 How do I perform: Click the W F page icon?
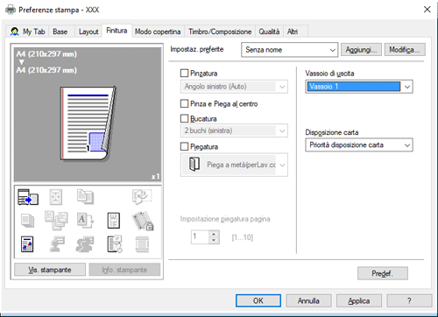click(114, 221)
